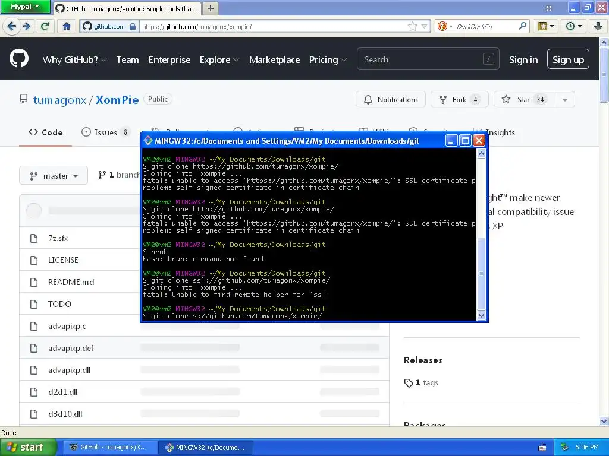Switch to the Issues tab
This screenshot has height=456, width=609.
click(x=105, y=132)
